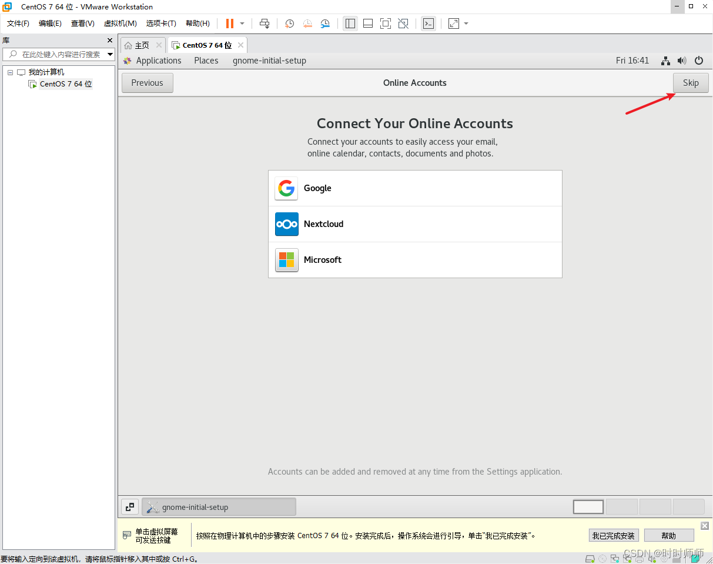713x564 pixels.
Task: Collapse the 我的计算机 tree node
Action: click(x=10, y=72)
